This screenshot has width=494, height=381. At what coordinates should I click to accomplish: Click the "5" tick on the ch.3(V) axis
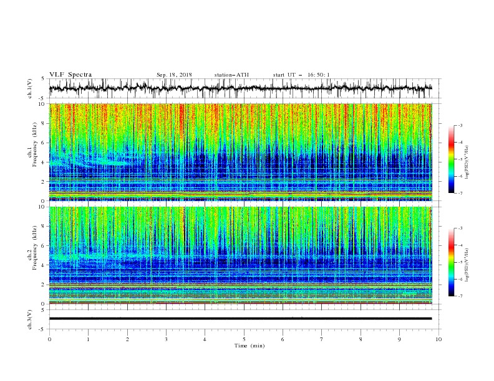click(44, 310)
